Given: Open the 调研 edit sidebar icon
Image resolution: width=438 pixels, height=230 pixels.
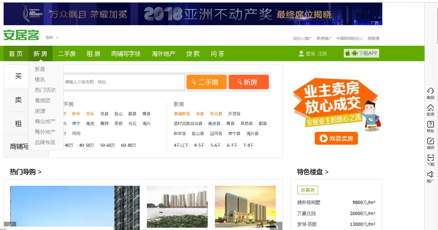Looking at the screenshot, I should 431,144.
